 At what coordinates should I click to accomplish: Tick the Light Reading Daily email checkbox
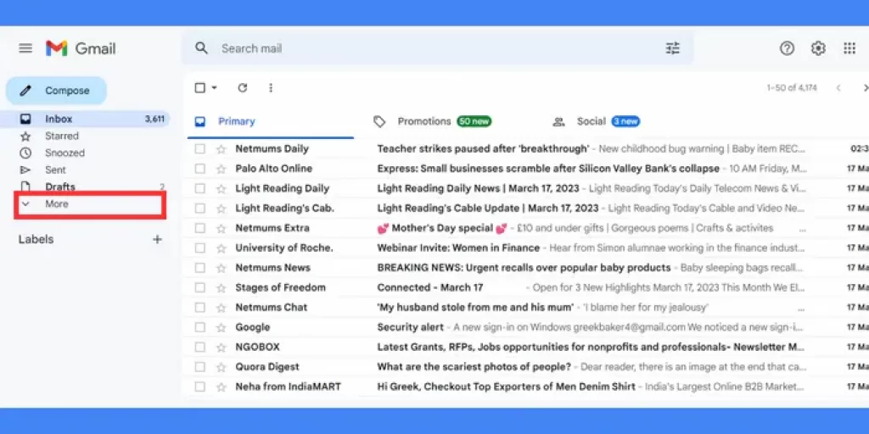[200, 189]
